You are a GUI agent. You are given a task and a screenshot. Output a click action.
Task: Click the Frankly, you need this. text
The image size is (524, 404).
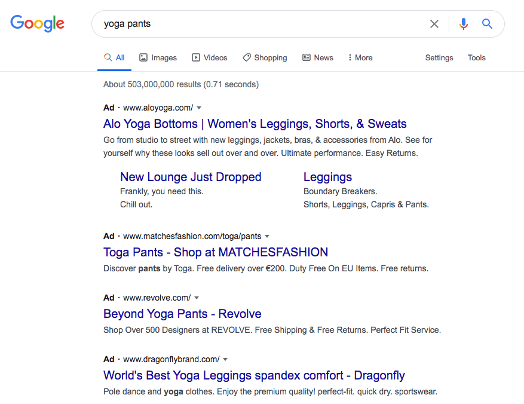[x=162, y=191]
